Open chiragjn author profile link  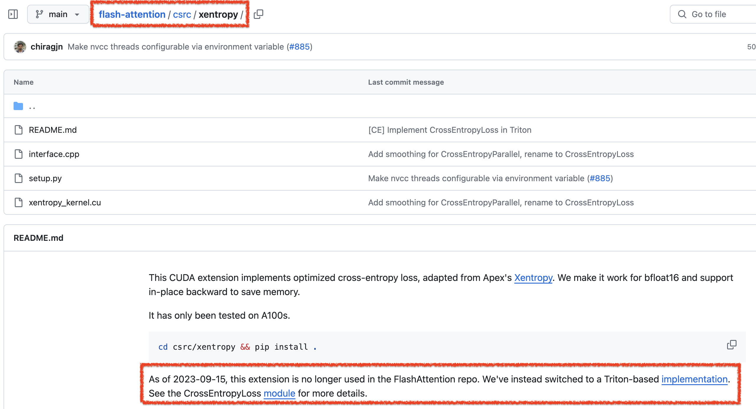(x=47, y=47)
